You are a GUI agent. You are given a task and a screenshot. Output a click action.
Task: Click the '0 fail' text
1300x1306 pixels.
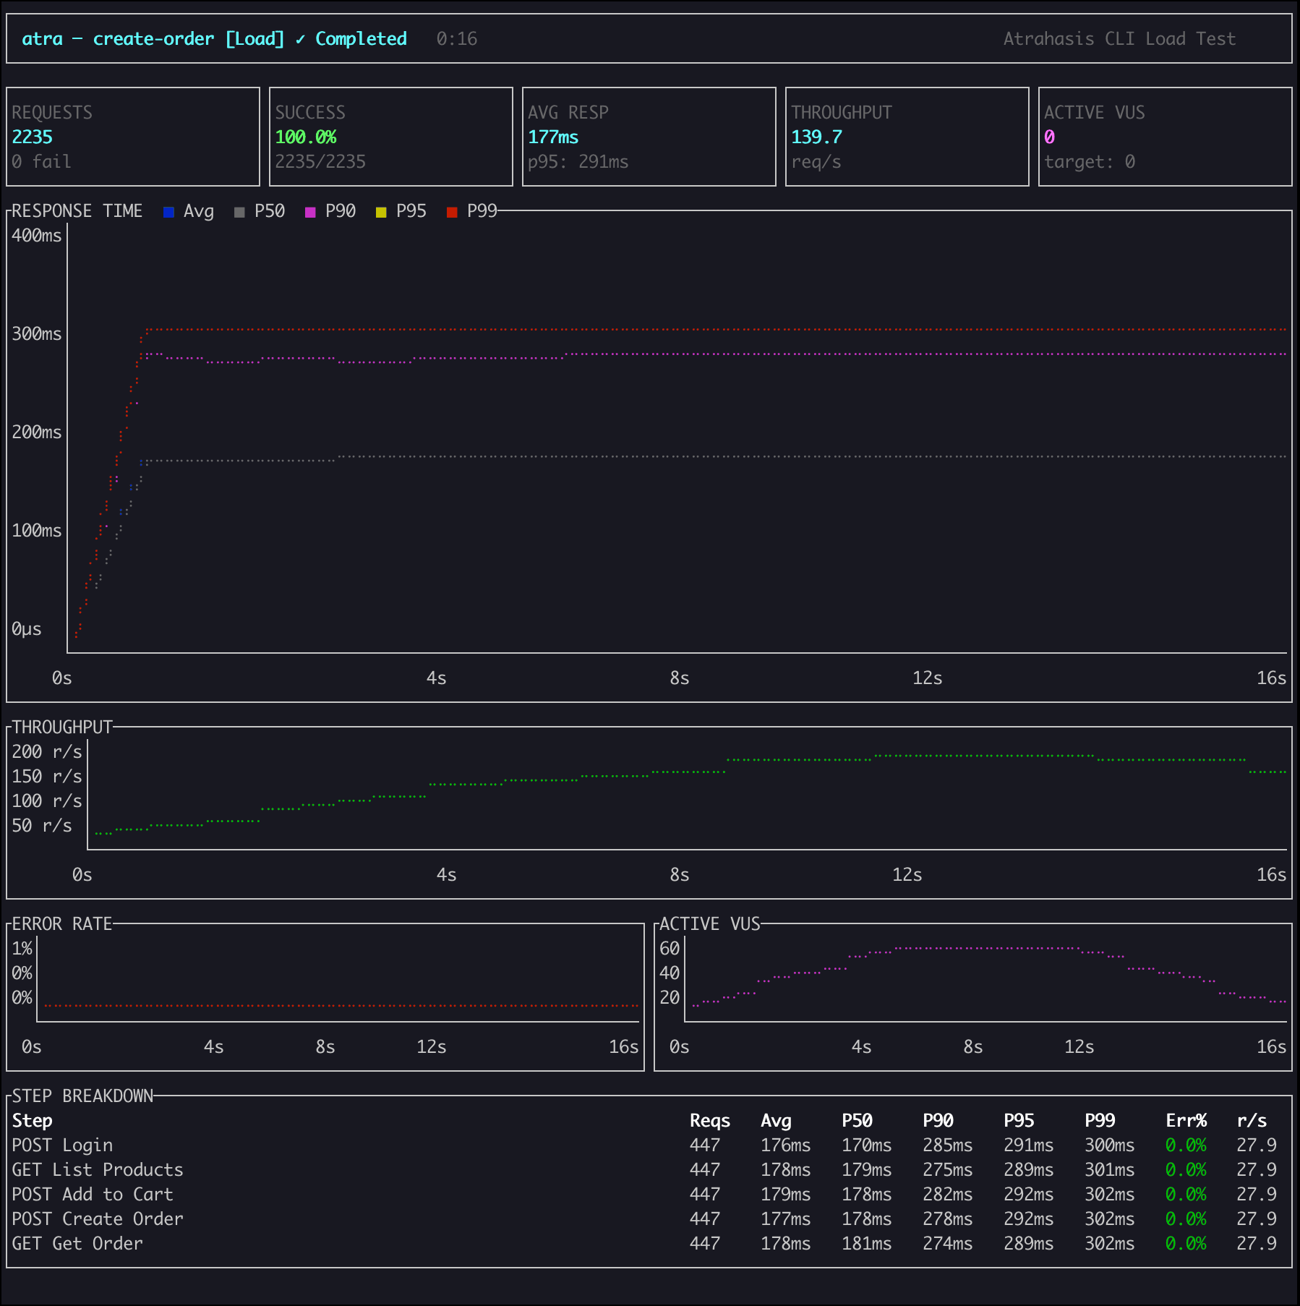tap(41, 161)
